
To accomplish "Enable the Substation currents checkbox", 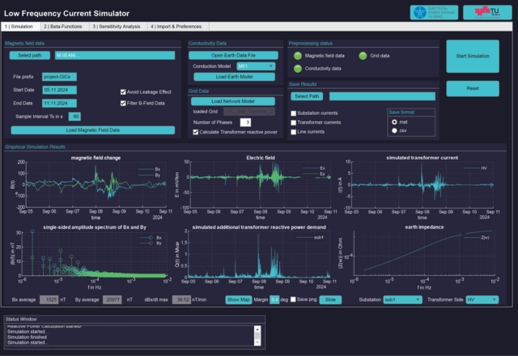I will coord(293,112).
